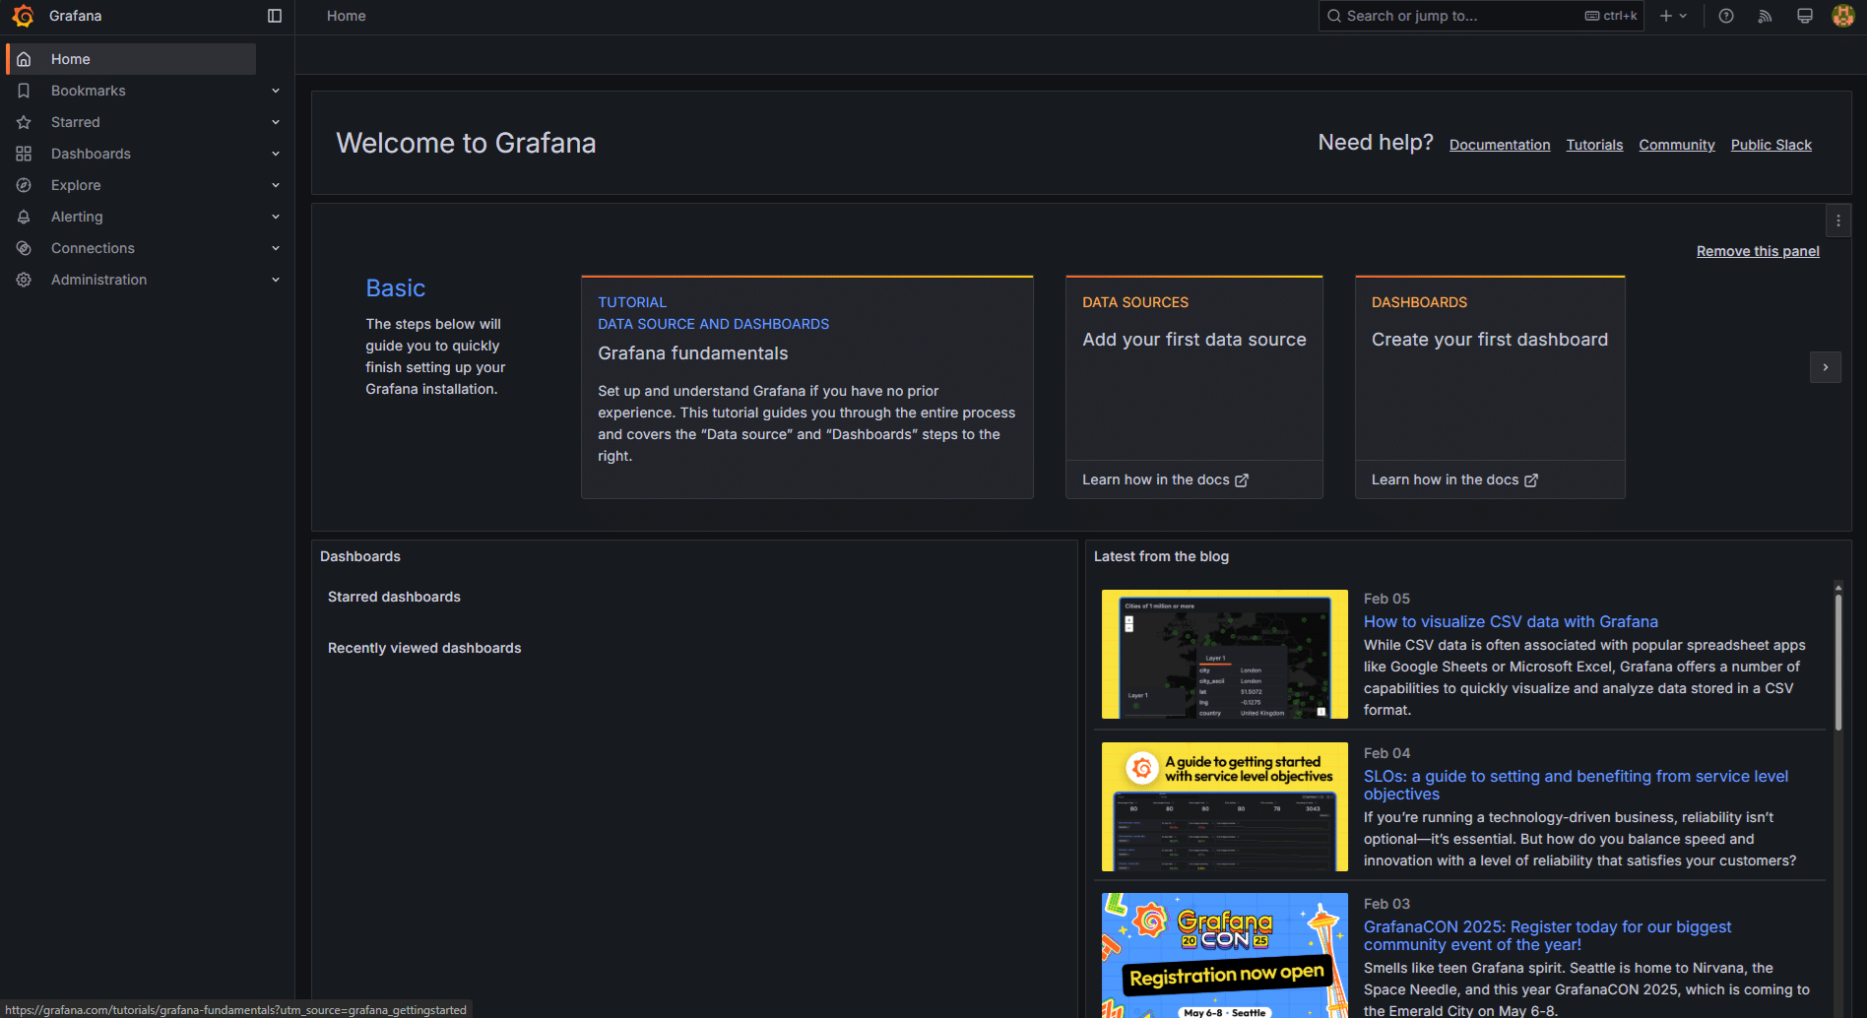Open Administration menu item

pyautogui.click(x=98, y=280)
